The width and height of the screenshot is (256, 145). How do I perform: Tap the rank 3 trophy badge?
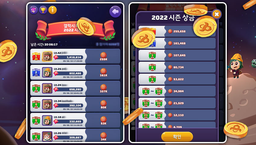click(36, 89)
